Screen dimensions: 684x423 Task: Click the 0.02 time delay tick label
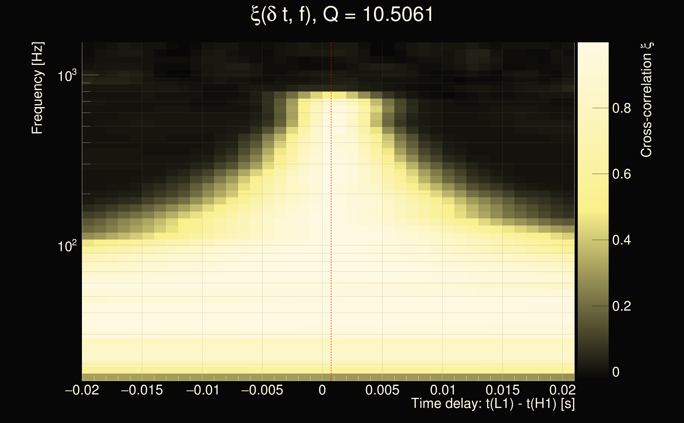(x=562, y=390)
